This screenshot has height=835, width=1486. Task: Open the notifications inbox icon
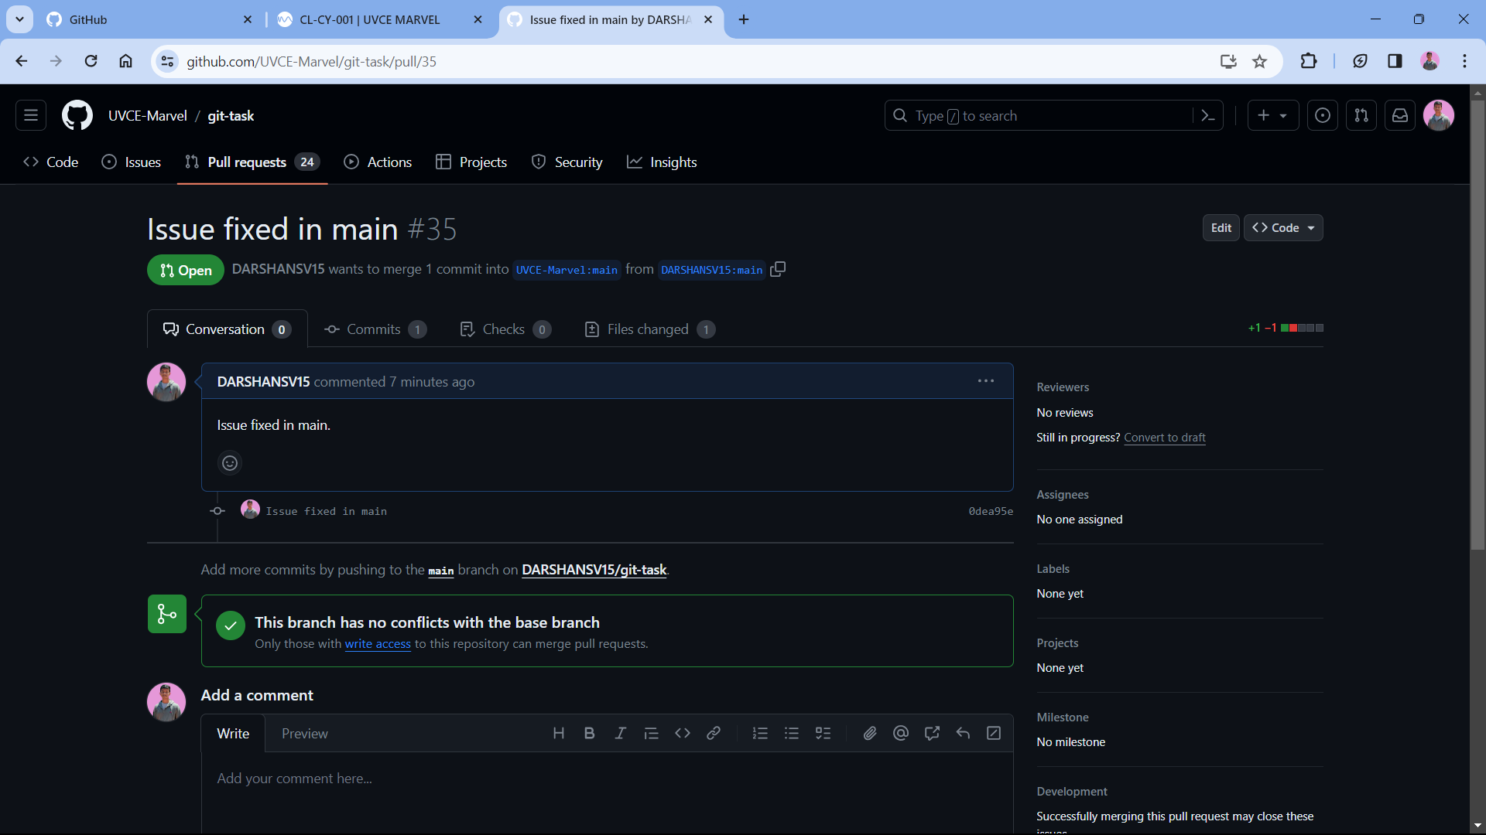(1400, 116)
